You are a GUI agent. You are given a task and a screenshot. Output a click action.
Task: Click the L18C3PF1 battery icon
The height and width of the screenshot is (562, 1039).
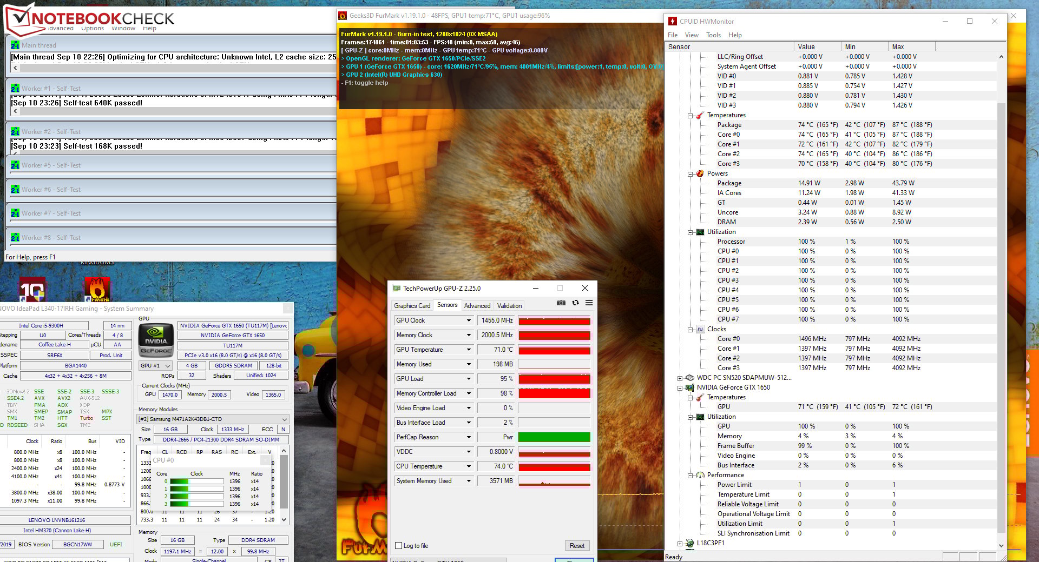[690, 543]
